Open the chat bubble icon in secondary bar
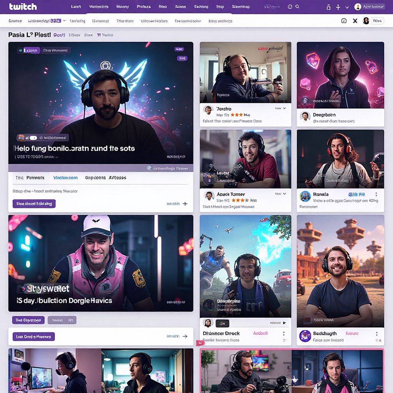This screenshot has height=393, width=393. tap(344, 21)
